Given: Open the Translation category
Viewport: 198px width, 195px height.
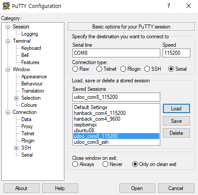Looking at the screenshot, I should 33,91.
